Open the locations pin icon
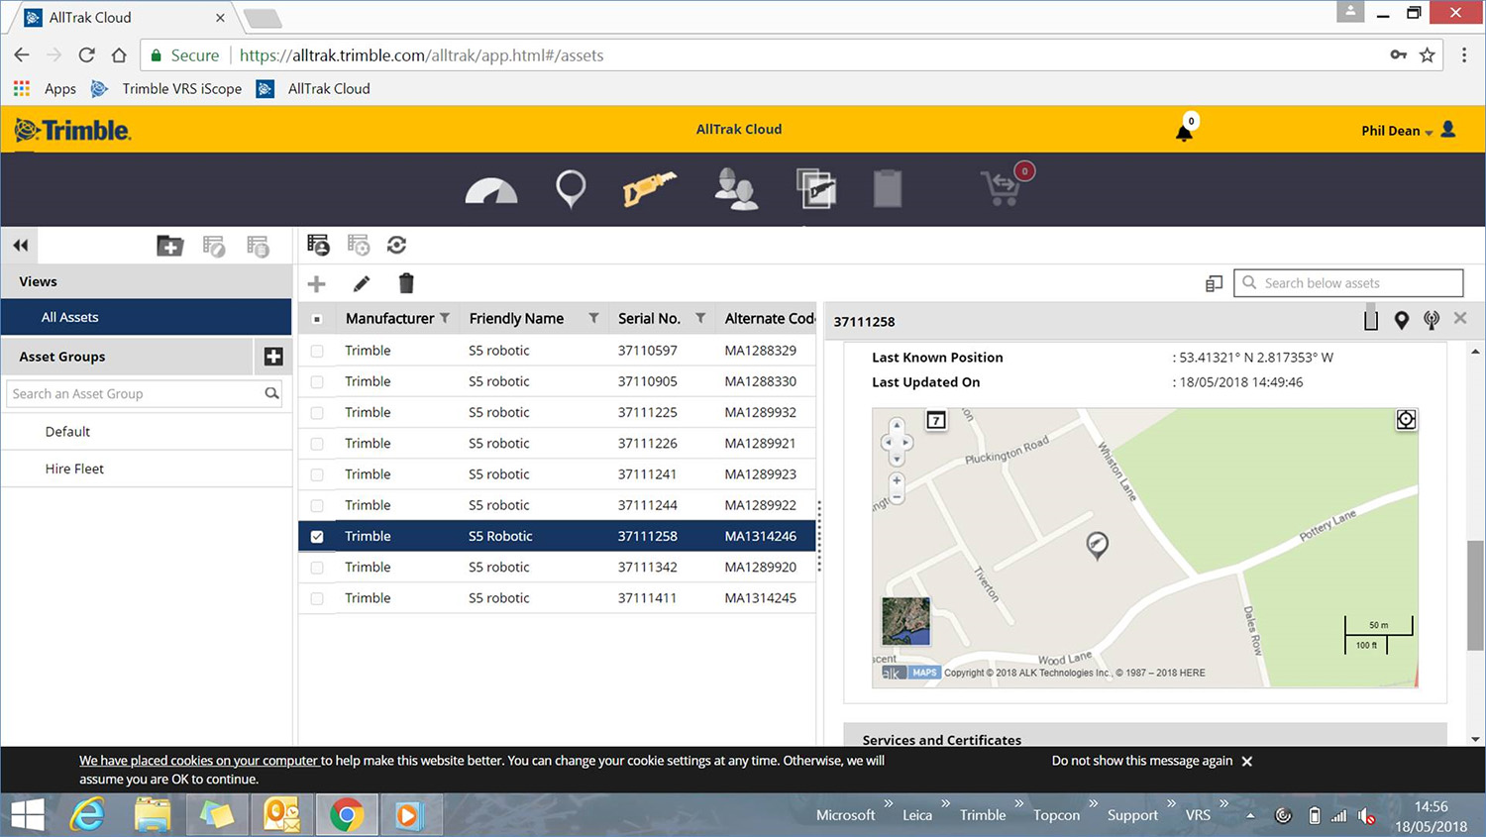1486x837 pixels. (571, 188)
